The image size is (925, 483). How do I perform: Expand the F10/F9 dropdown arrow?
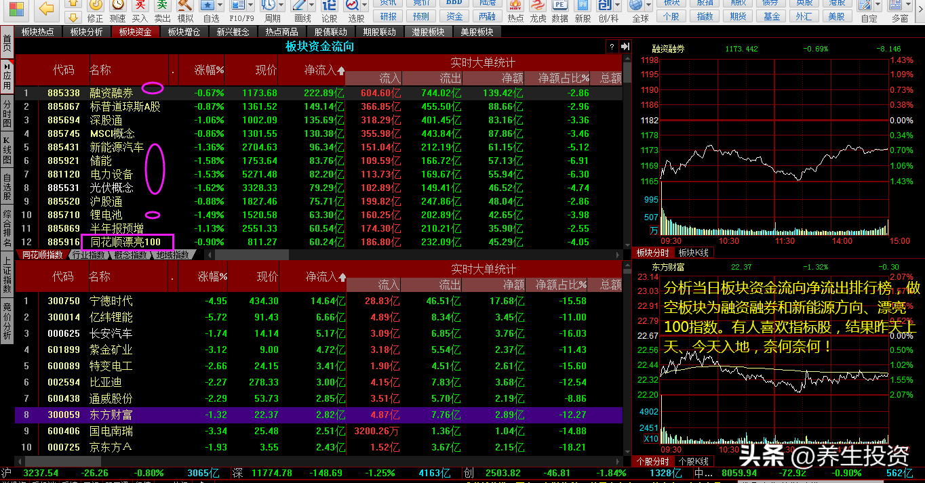pos(250,6)
